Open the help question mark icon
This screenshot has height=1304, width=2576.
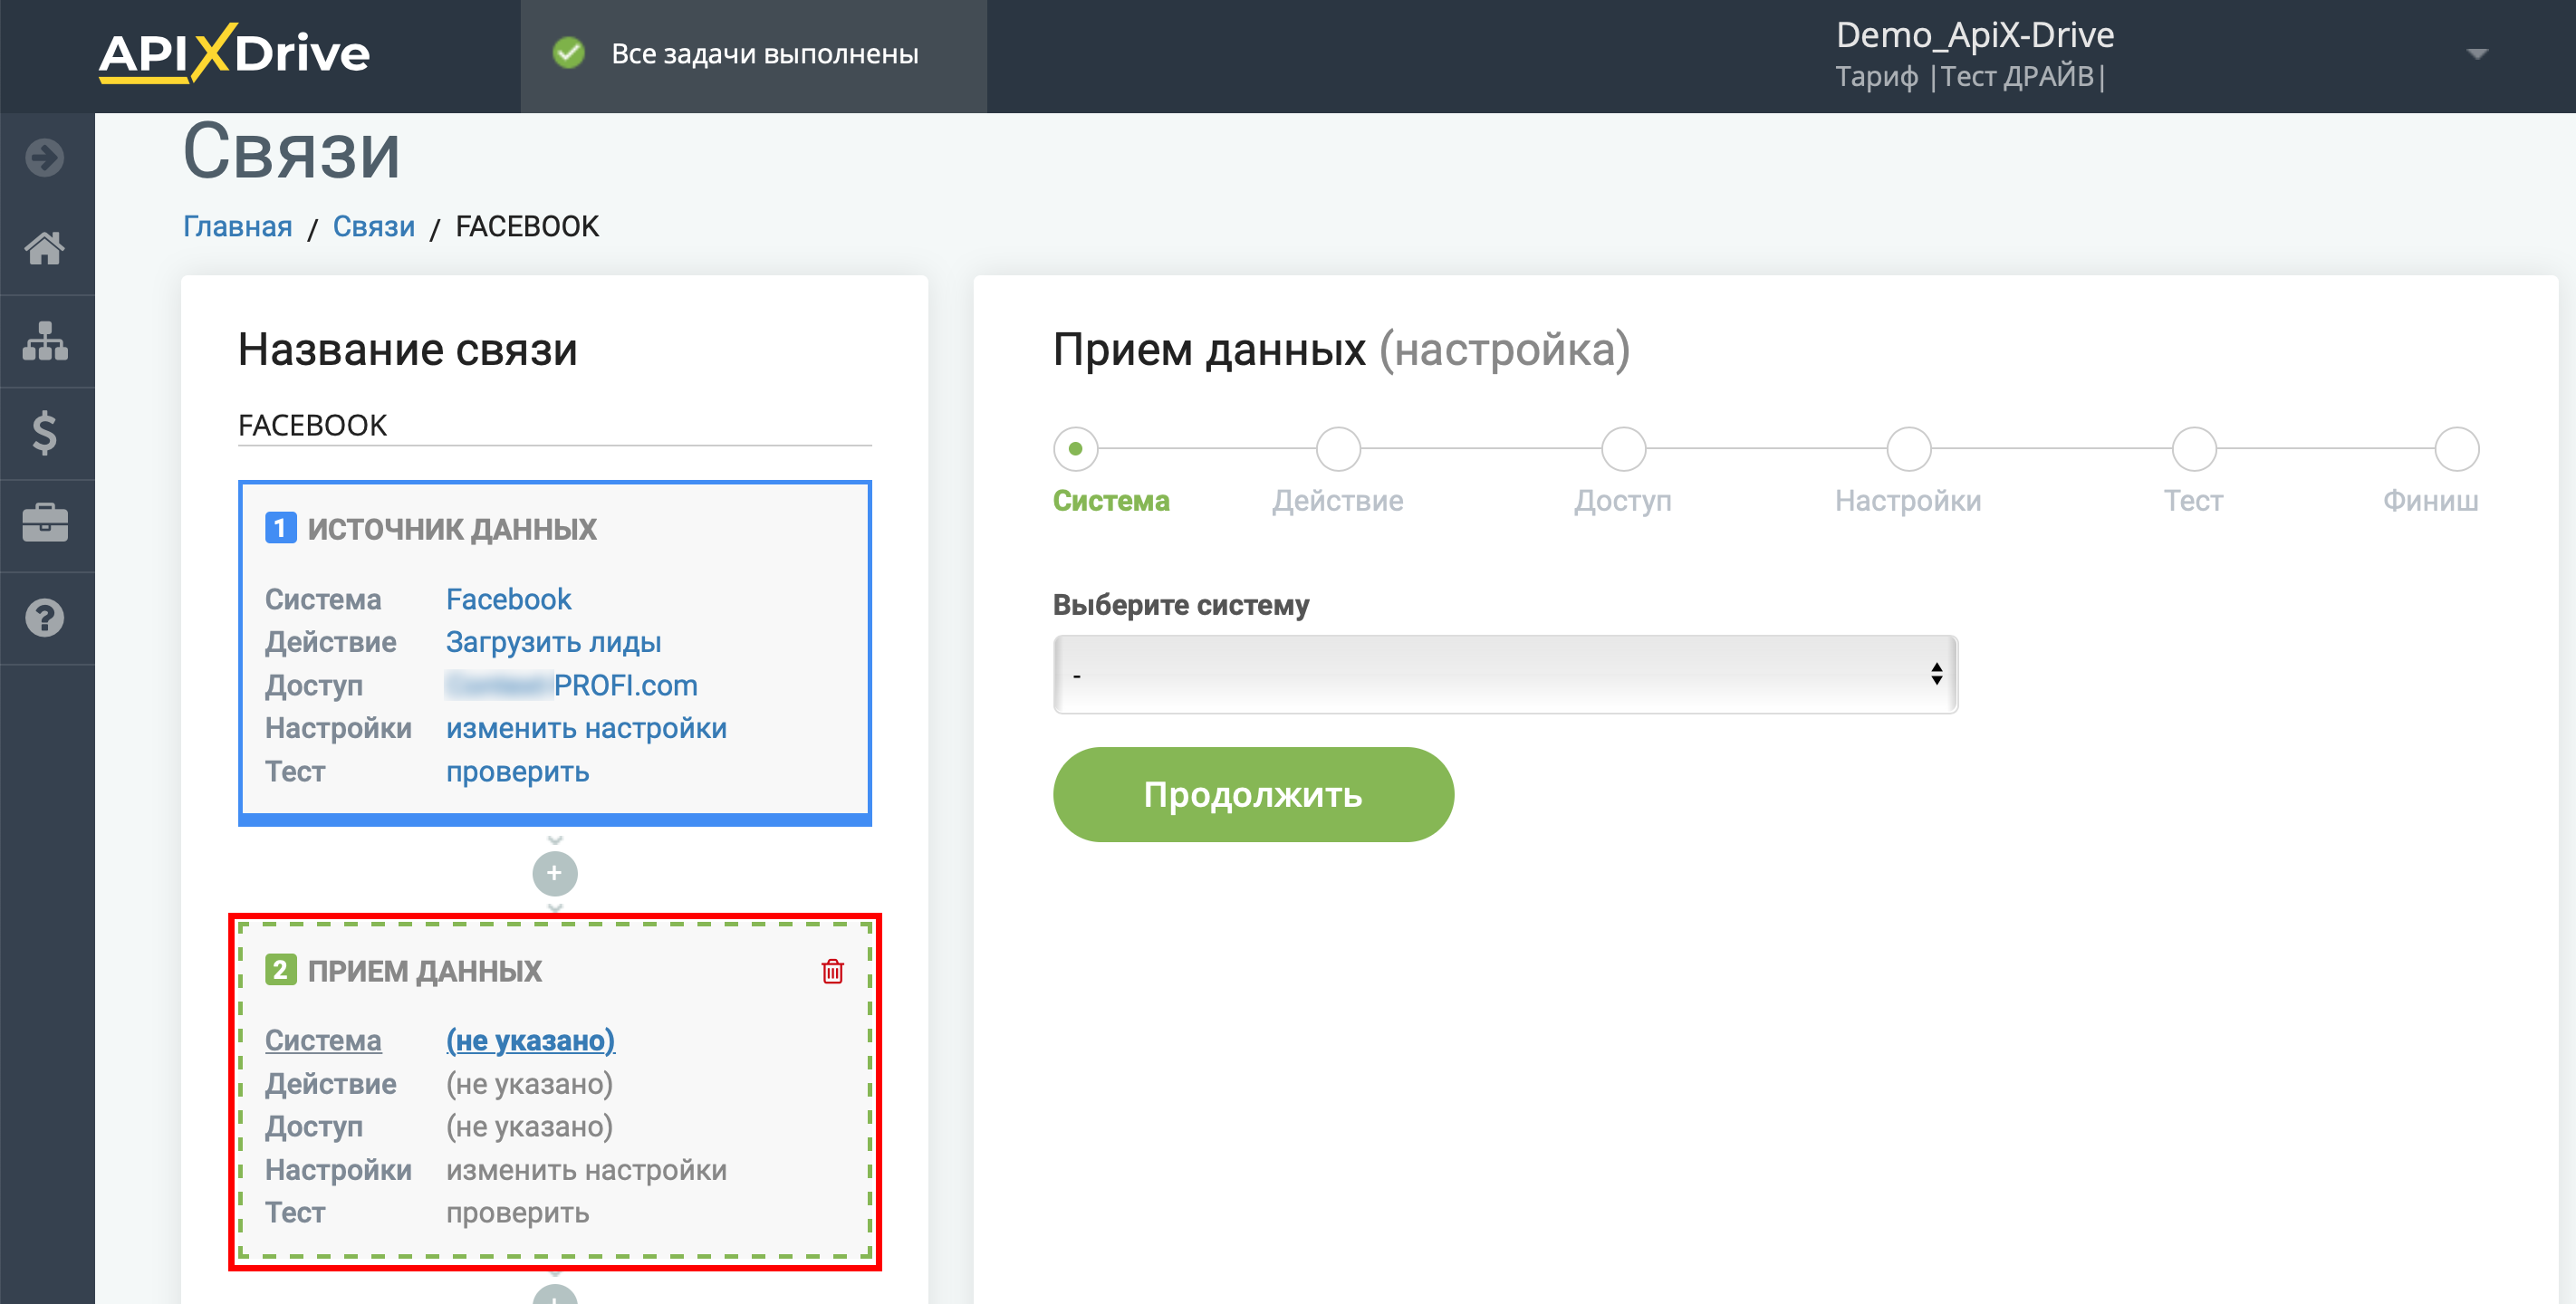tap(45, 618)
